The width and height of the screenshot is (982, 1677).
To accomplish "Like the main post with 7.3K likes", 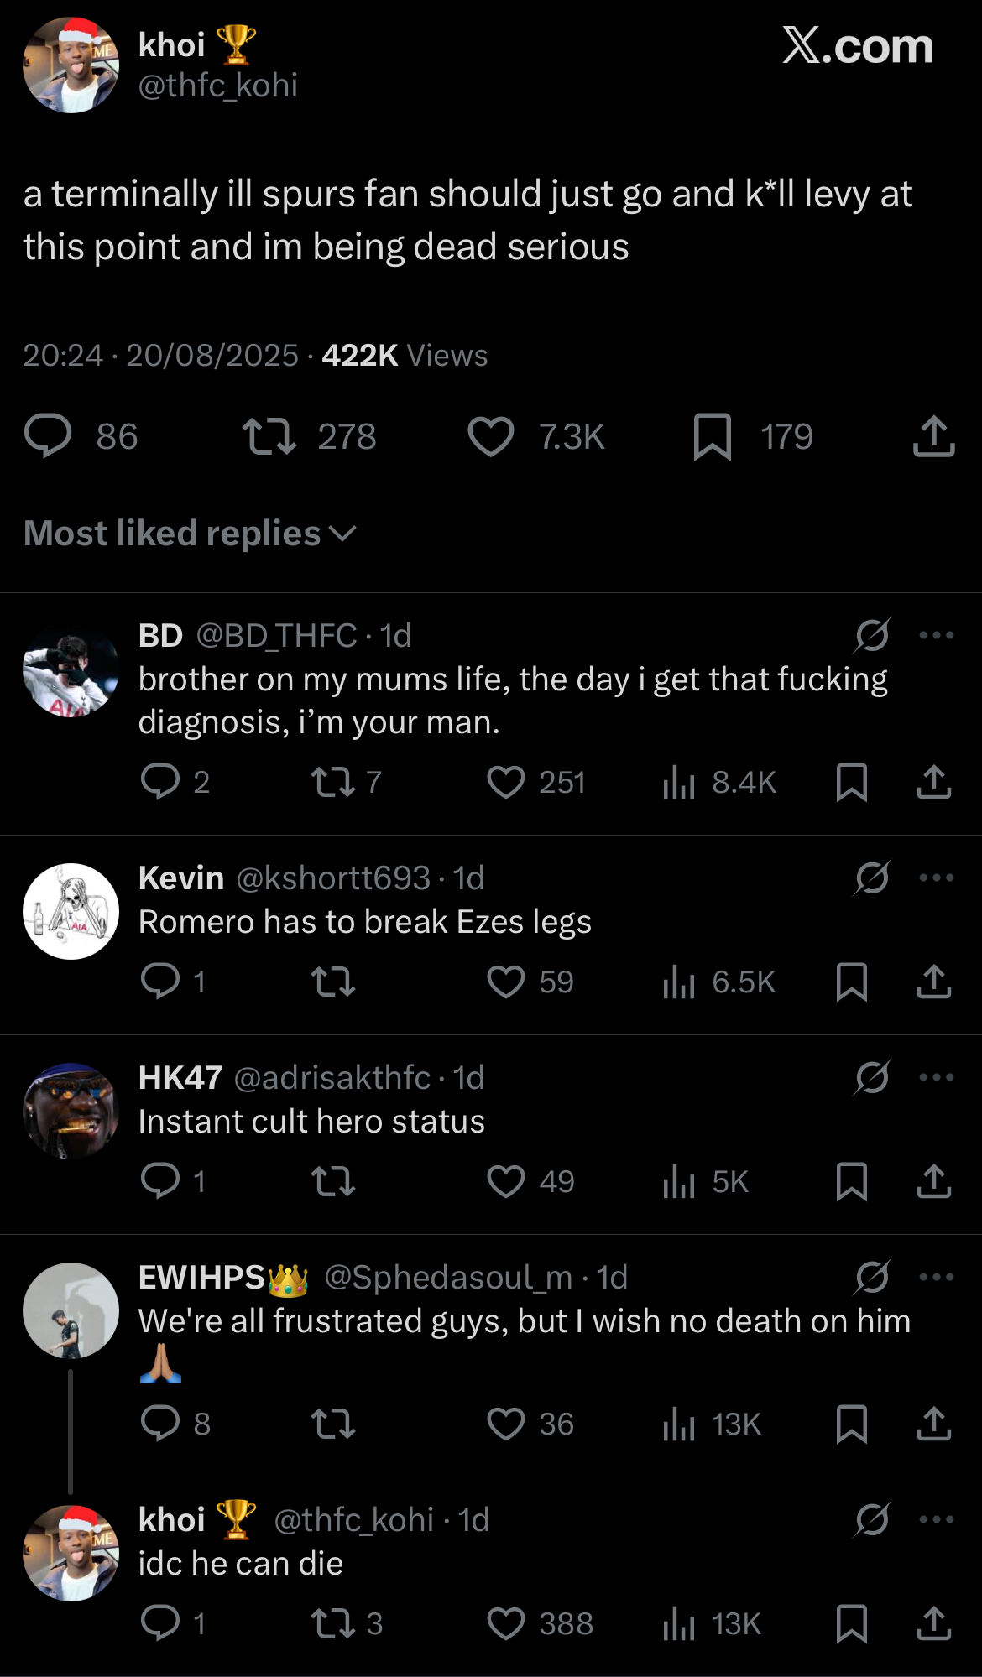I will point(490,436).
